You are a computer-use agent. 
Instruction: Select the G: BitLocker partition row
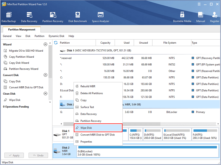coord(140,112)
